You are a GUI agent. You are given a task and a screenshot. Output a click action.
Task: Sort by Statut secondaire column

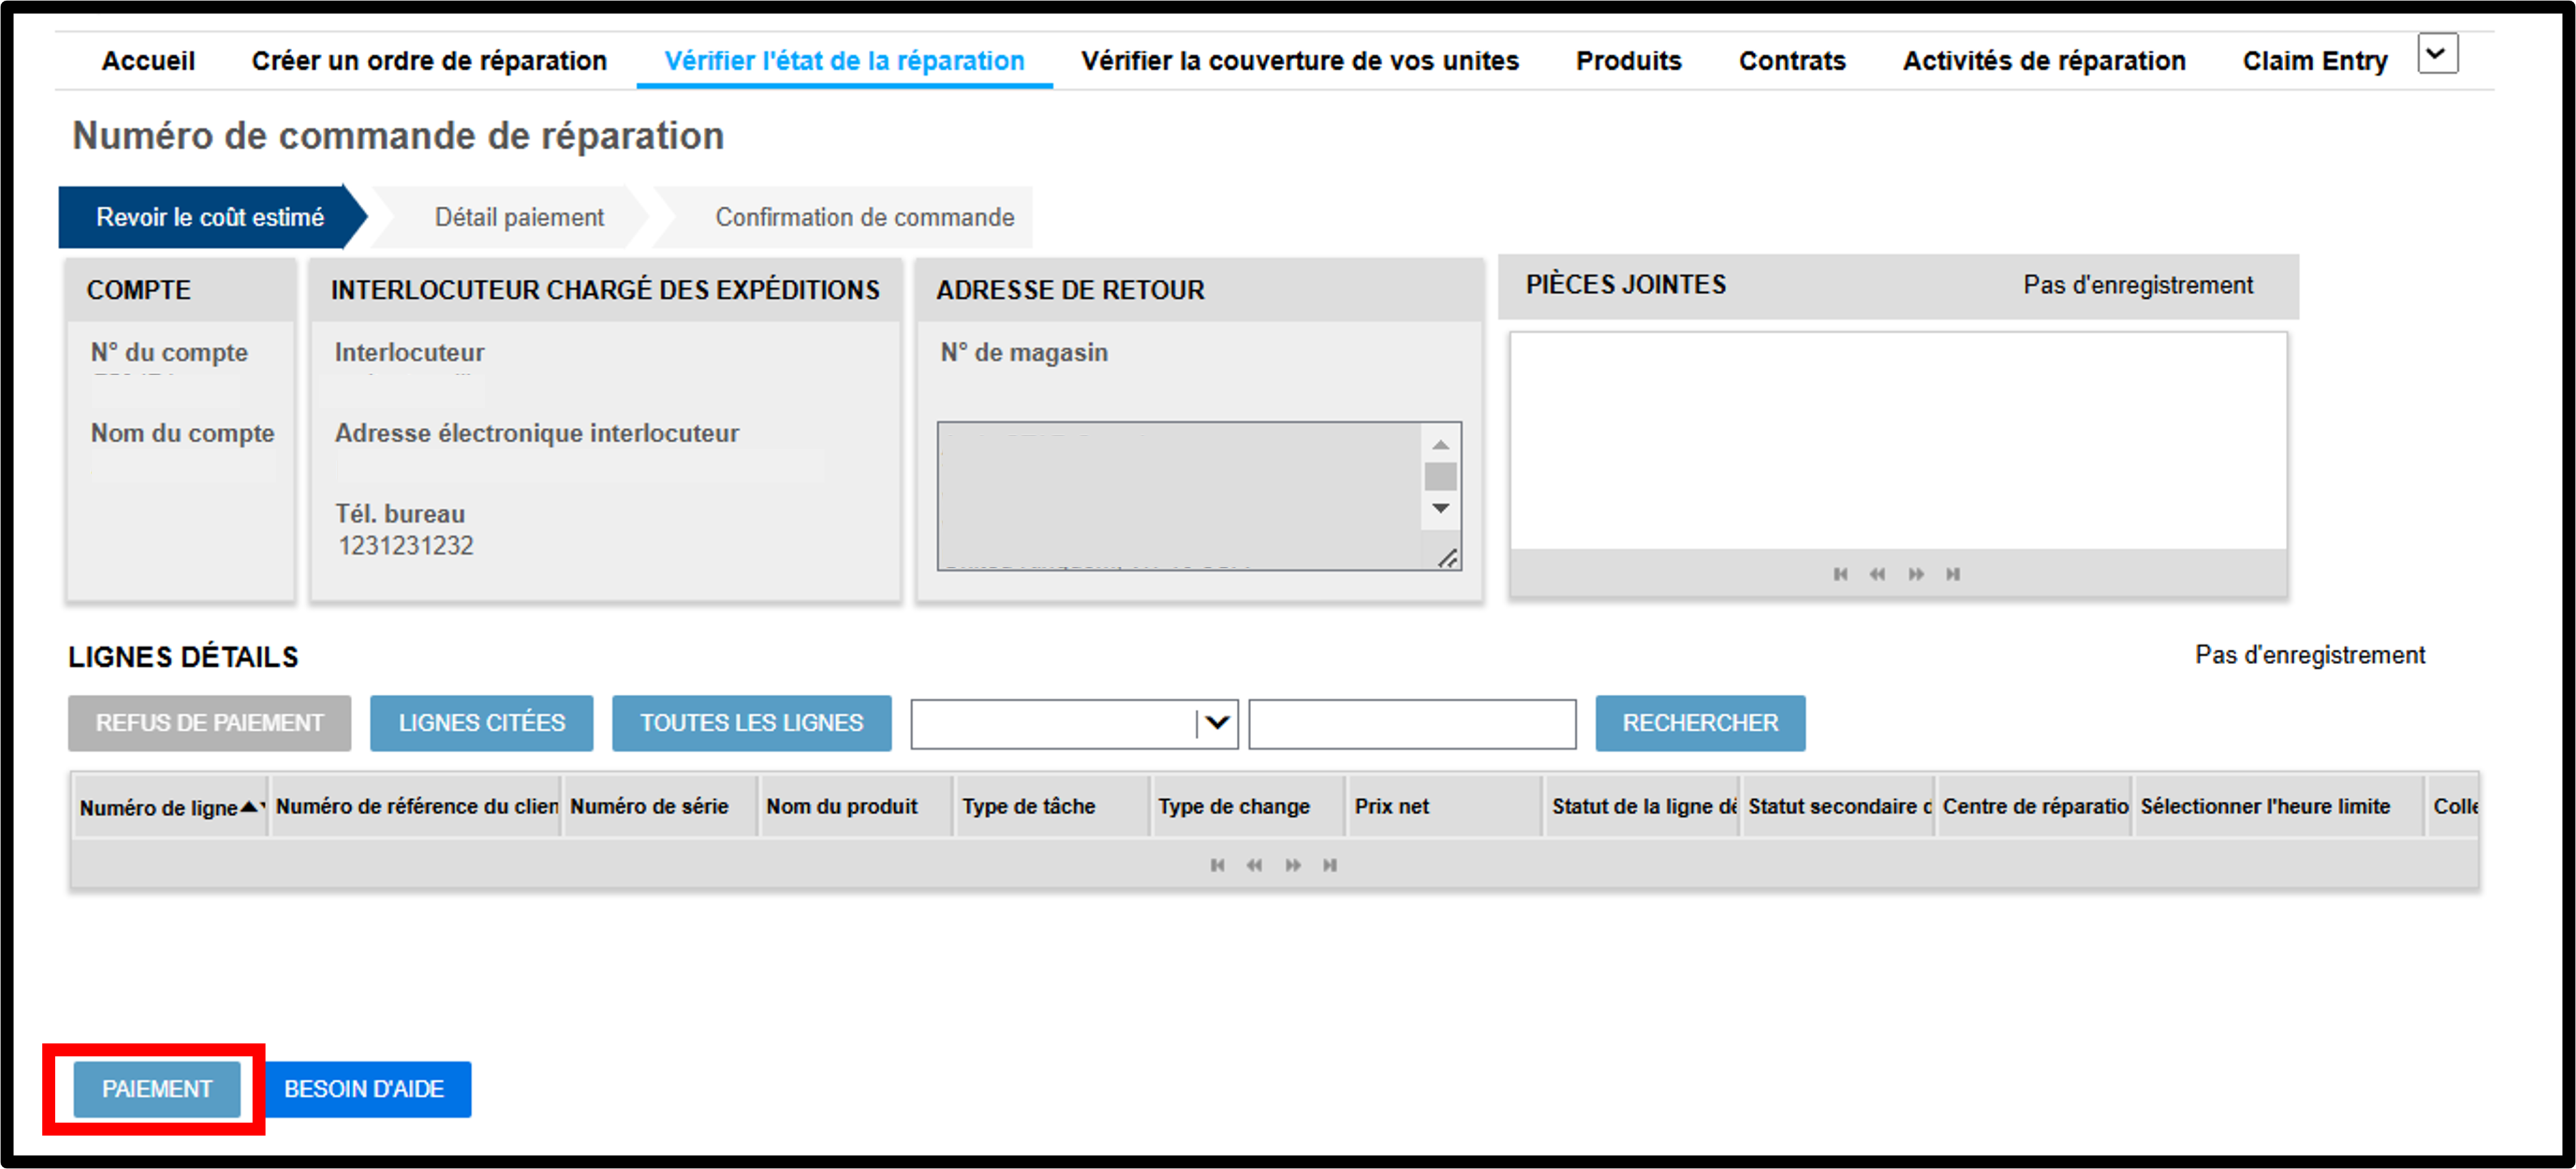[x=1838, y=806]
